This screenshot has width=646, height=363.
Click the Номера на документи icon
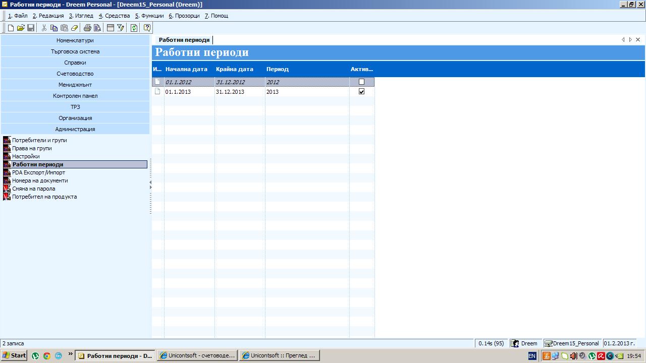pos(7,180)
